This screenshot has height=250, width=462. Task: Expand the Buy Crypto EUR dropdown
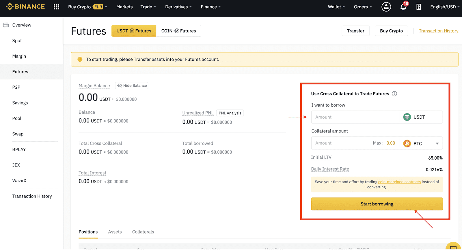click(87, 7)
